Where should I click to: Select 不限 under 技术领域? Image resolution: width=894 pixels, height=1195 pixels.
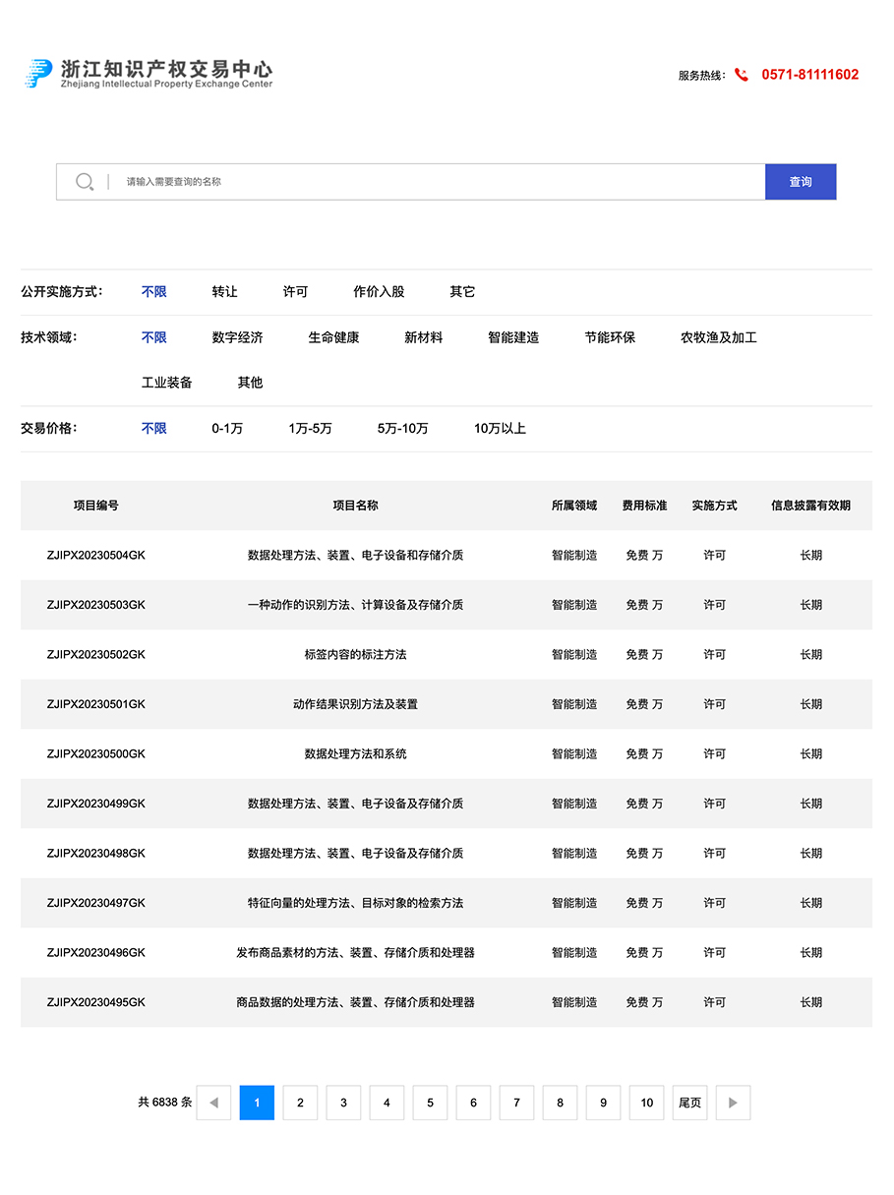point(153,337)
